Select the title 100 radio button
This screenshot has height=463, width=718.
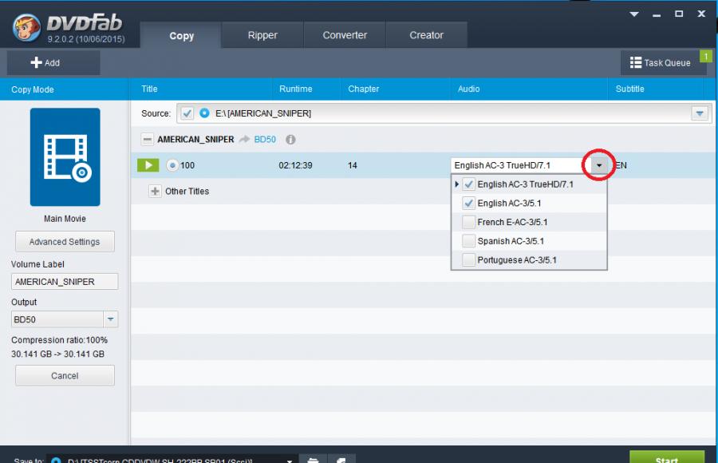[172, 165]
